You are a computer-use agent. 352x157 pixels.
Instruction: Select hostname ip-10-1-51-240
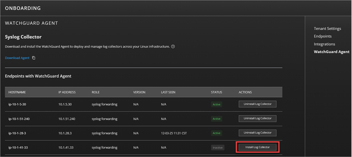(19, 119)
